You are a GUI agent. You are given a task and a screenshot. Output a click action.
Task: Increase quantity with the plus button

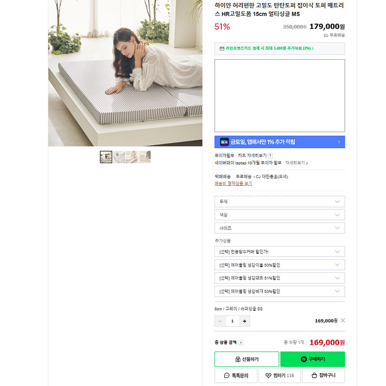(244, 321)
